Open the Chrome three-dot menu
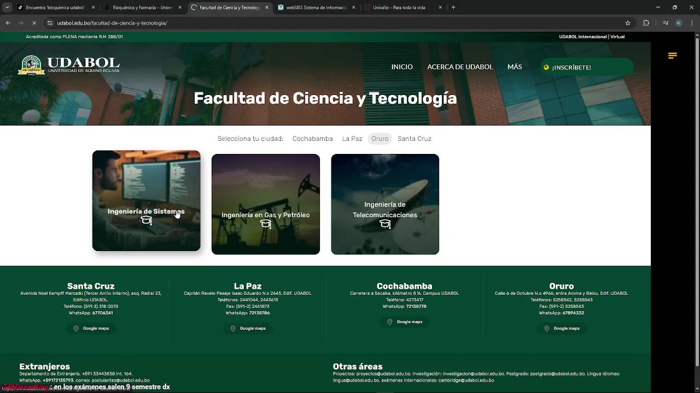700x393 pixels. click(x=692, y=23)
